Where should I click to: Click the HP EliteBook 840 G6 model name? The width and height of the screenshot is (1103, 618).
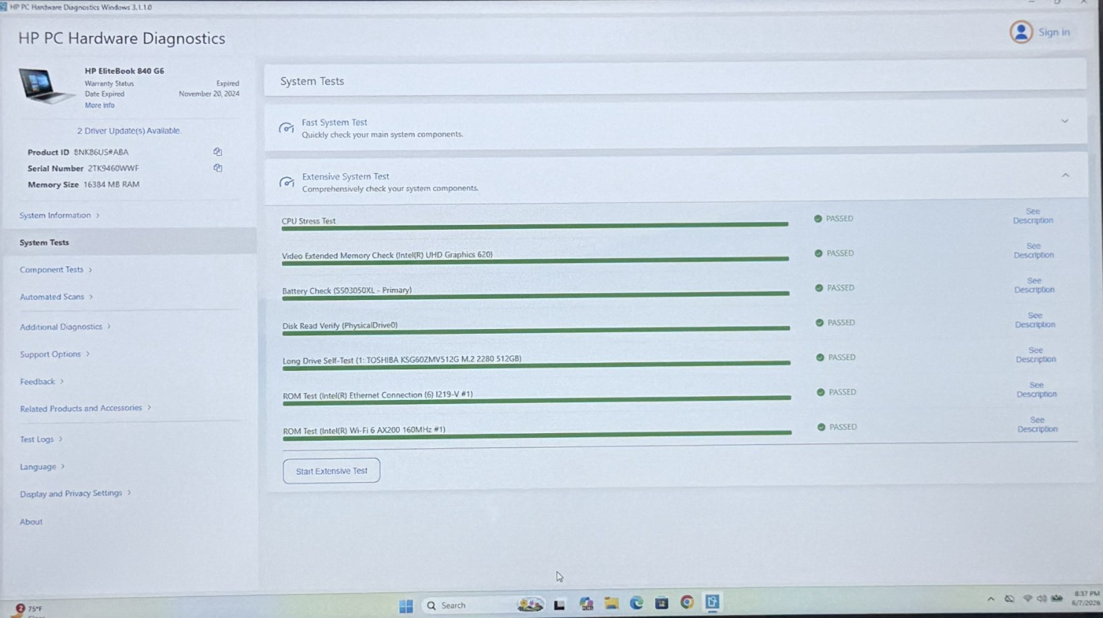[x=125, y=71]
